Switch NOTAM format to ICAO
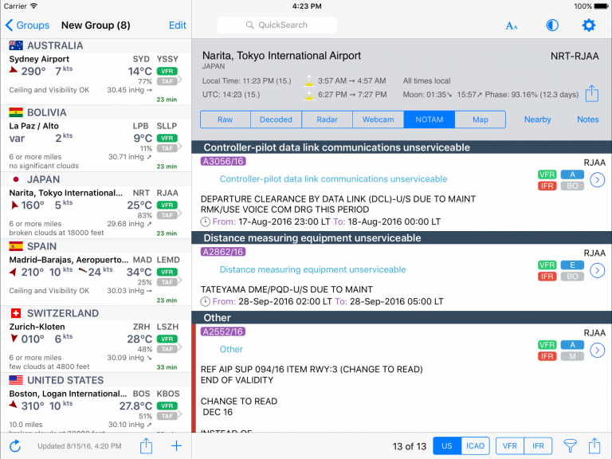 click(x=475, y=445)
